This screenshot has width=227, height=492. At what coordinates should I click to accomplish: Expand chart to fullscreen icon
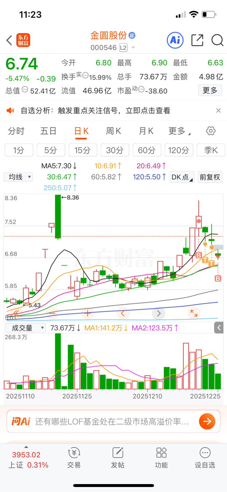[194, 313]
